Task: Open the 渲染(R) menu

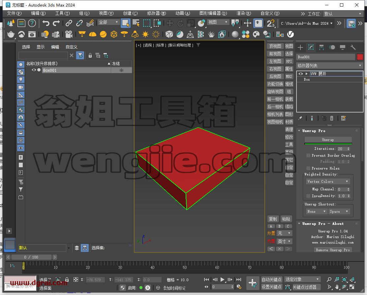Action: [x=244, y=13]
